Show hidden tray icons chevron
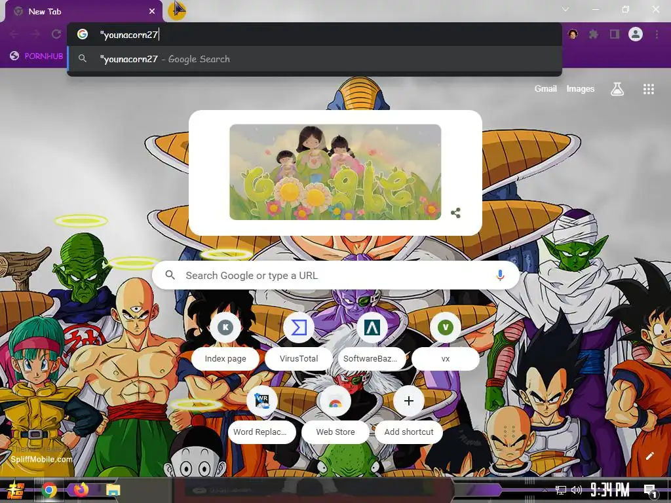 click(x=545, y=490)
